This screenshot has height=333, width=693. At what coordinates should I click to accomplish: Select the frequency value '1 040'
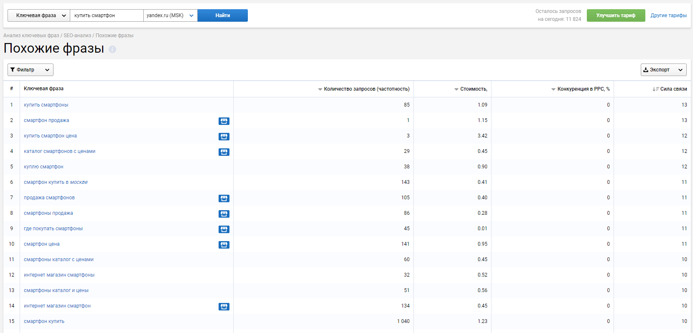click(403, 321)
